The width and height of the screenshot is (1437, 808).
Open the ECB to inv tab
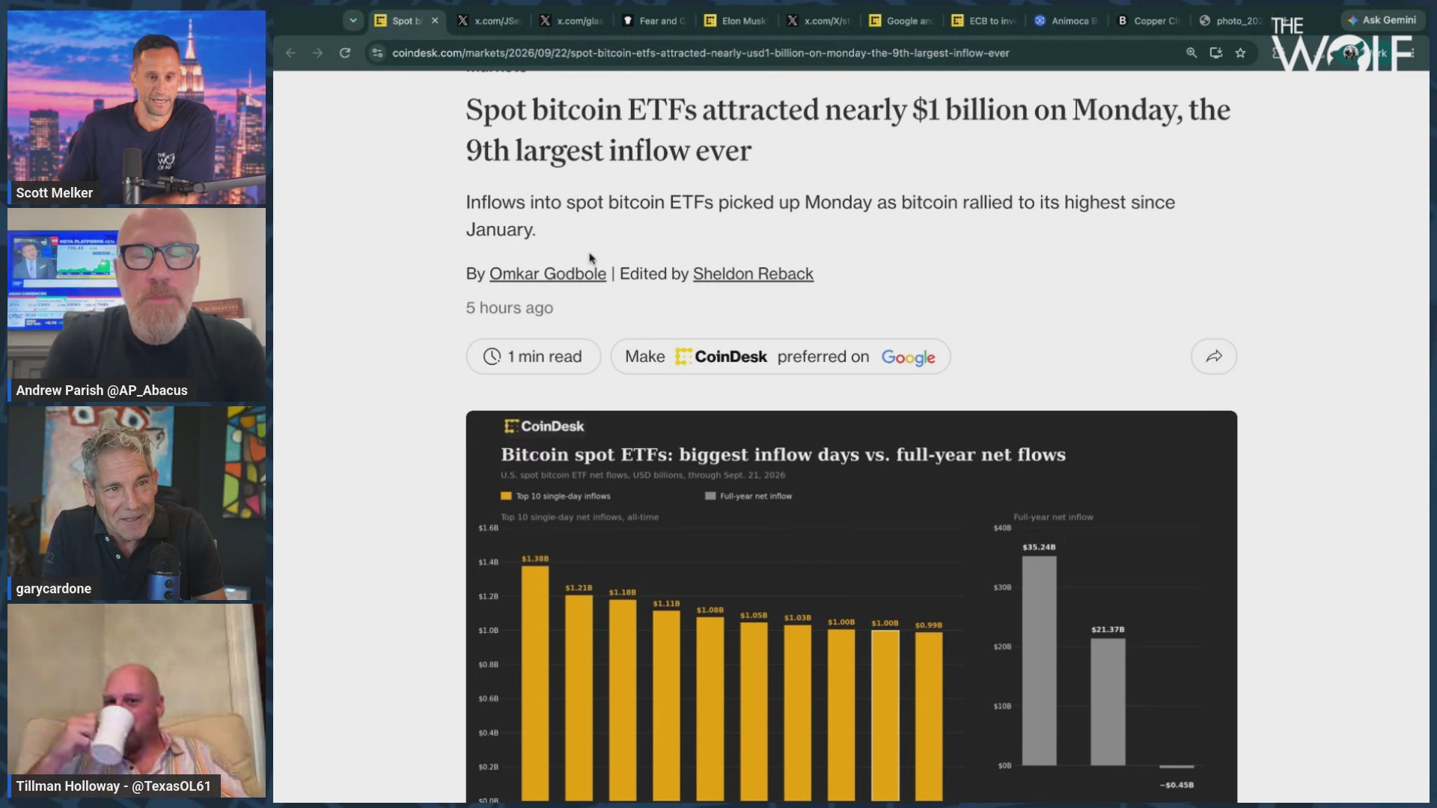click(x=983, y=21)
